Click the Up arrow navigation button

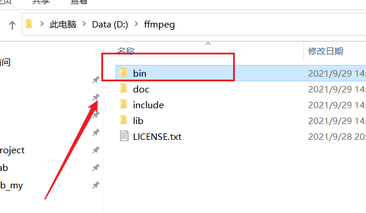[x=12, y=25]
